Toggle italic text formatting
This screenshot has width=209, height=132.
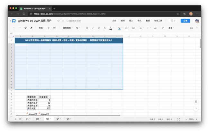93,28
